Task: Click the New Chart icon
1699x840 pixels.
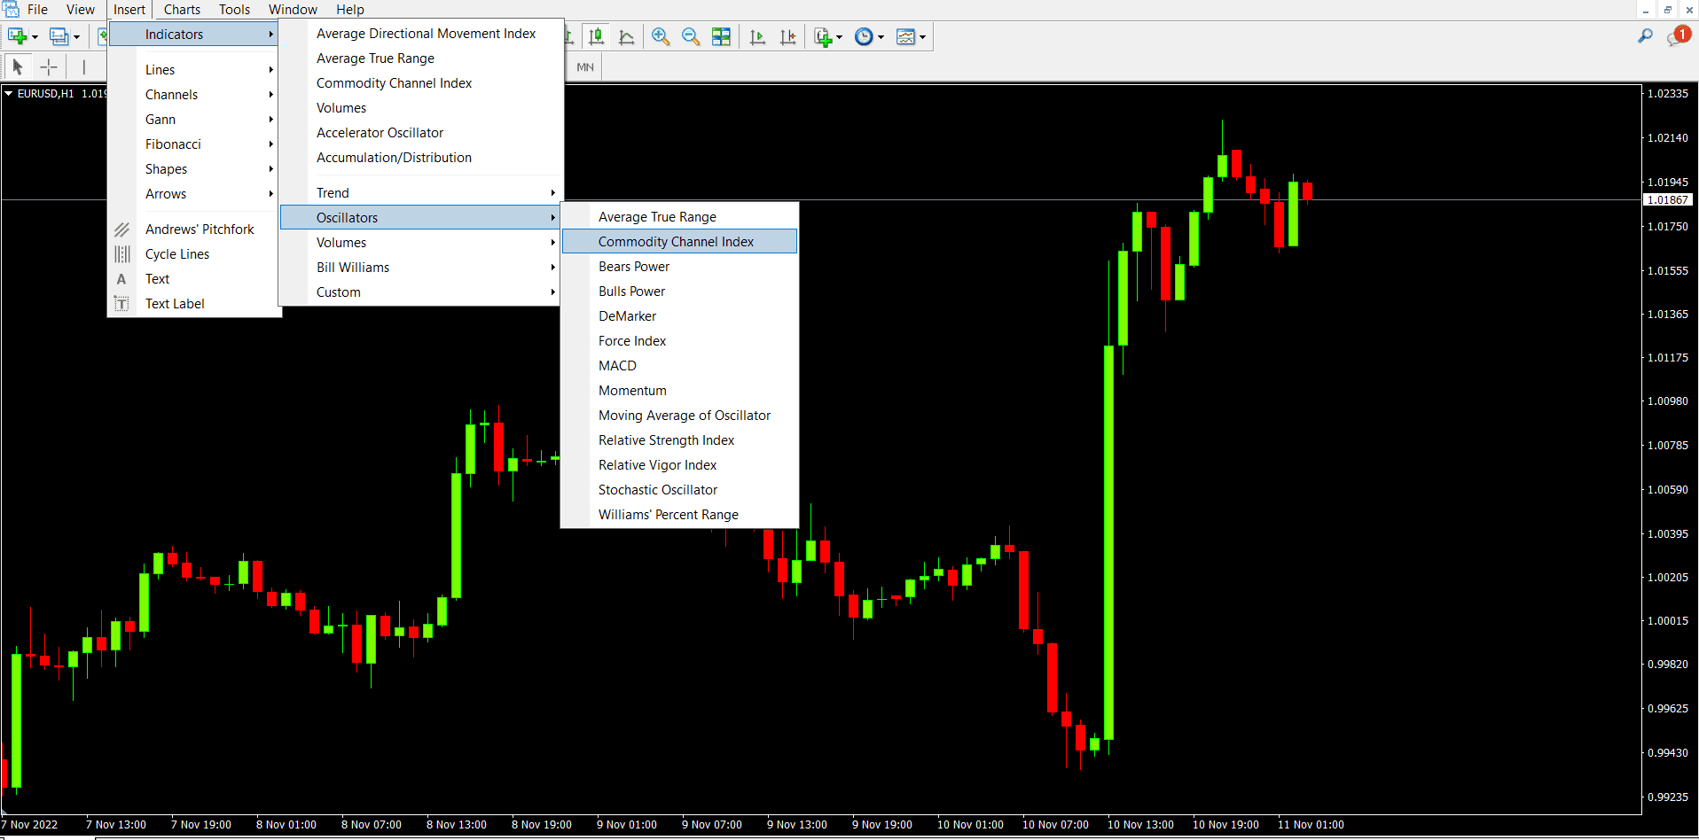Action: click(x=17, y=36)
